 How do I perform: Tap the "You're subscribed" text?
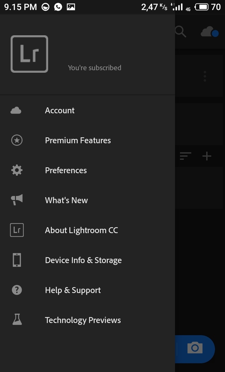point(95,68)
